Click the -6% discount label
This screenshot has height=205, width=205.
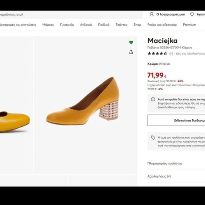(160, 89)
